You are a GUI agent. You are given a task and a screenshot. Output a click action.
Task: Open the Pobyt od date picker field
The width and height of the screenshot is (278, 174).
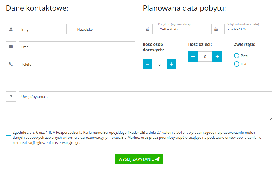tap(248, 29)
